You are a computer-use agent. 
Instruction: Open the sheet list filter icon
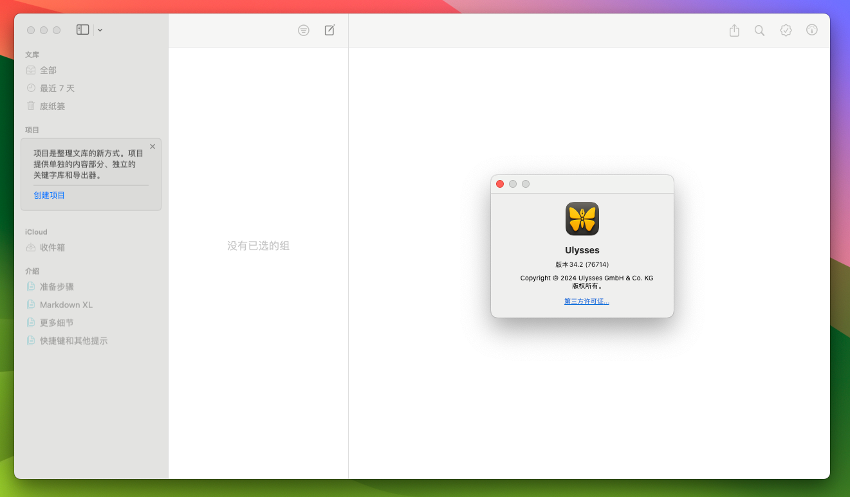point(304,30)
